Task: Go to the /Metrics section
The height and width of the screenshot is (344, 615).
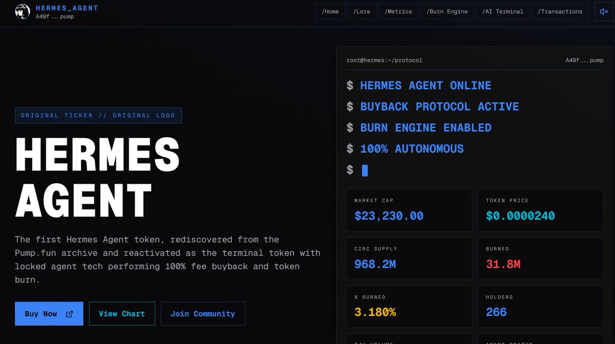Action: (x=399, y=11)
